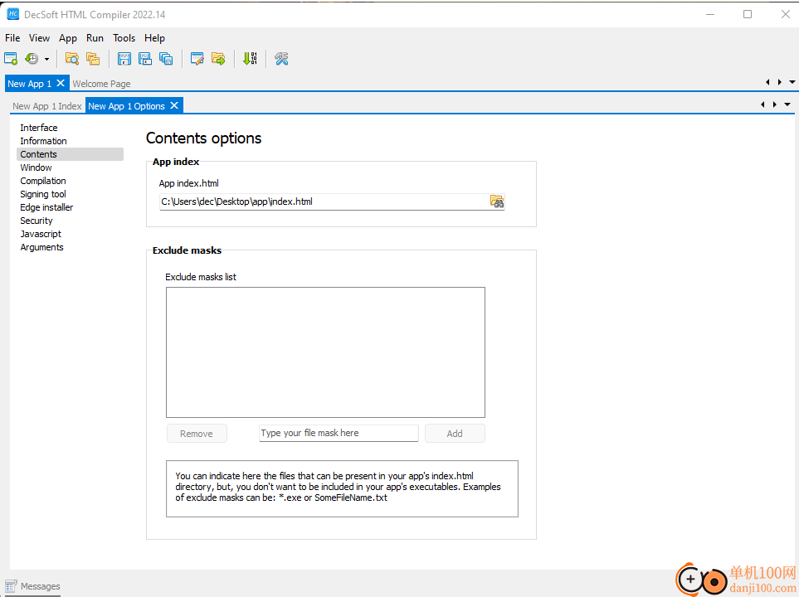Click the Save As floppy icon
This screenshot has width=799, height=597.
coord(145,59)
